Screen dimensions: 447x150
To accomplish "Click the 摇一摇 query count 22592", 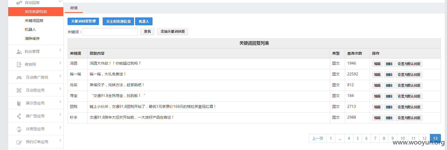I will (353, 74).
